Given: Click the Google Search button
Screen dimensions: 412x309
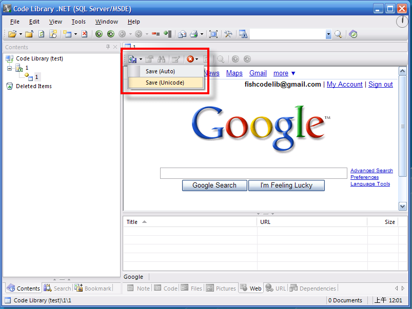Looking at the screenshot, I should click(214, 186).
